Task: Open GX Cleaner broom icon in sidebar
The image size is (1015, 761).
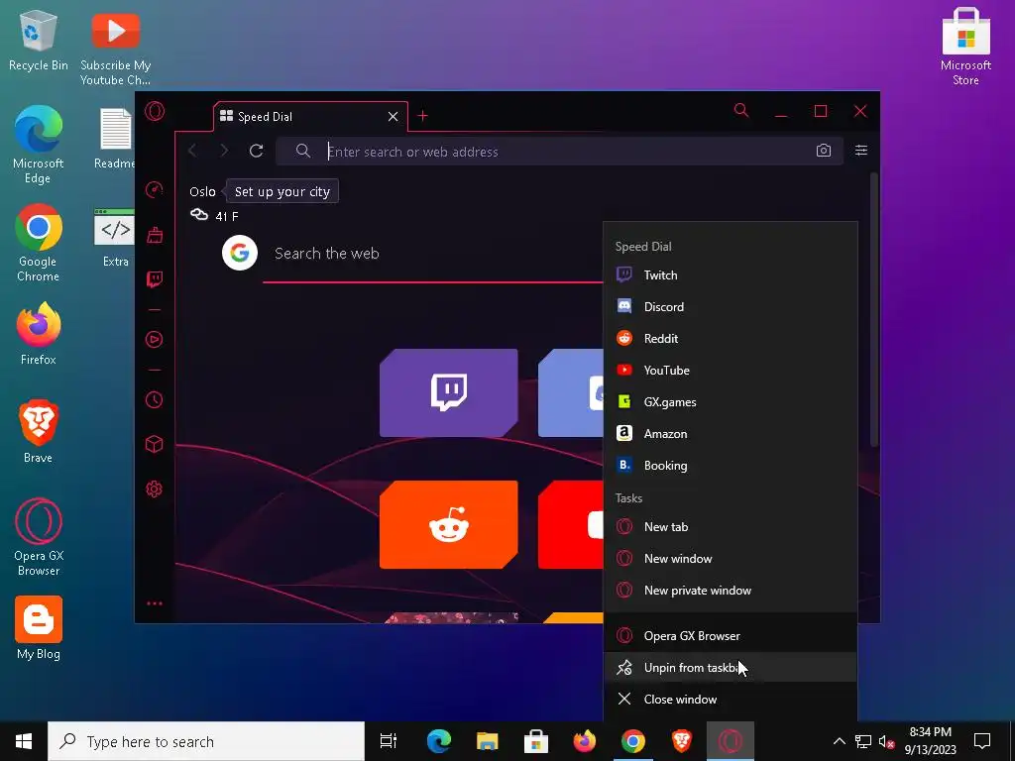Action: pos(154,234)
